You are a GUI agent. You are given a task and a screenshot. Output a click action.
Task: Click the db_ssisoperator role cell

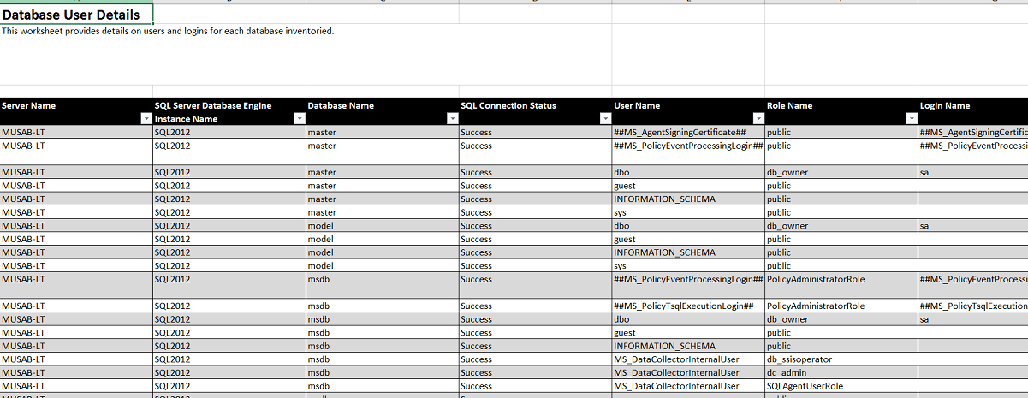(x=841, y=359)
